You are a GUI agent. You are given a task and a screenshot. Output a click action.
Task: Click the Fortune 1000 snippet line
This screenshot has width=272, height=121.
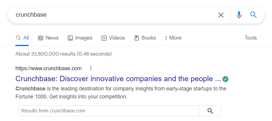pyautogui.click(x=71, y=97)
